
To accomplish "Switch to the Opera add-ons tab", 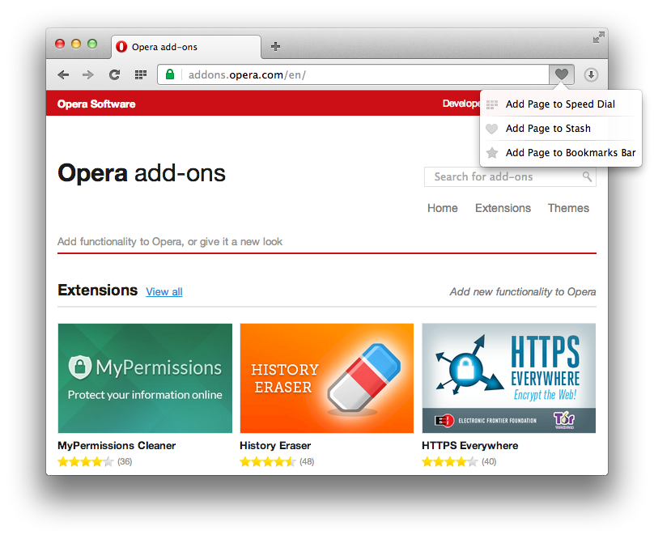I will [186, 47].
